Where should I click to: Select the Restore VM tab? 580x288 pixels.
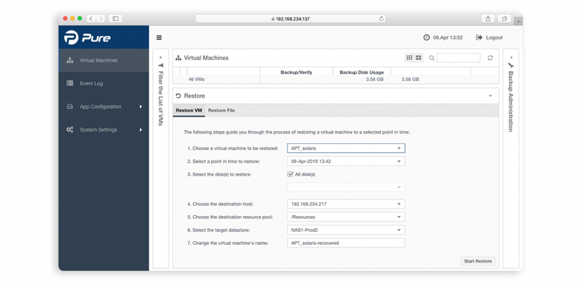189,111
